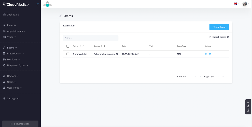Click the Exams List heading

coord(69,26)
